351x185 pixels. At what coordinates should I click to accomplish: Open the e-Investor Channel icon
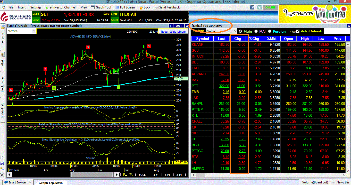click(x=47, y=7)
